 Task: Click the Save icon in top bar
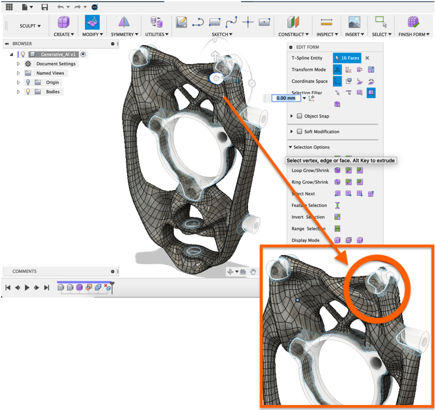[44, 7]
